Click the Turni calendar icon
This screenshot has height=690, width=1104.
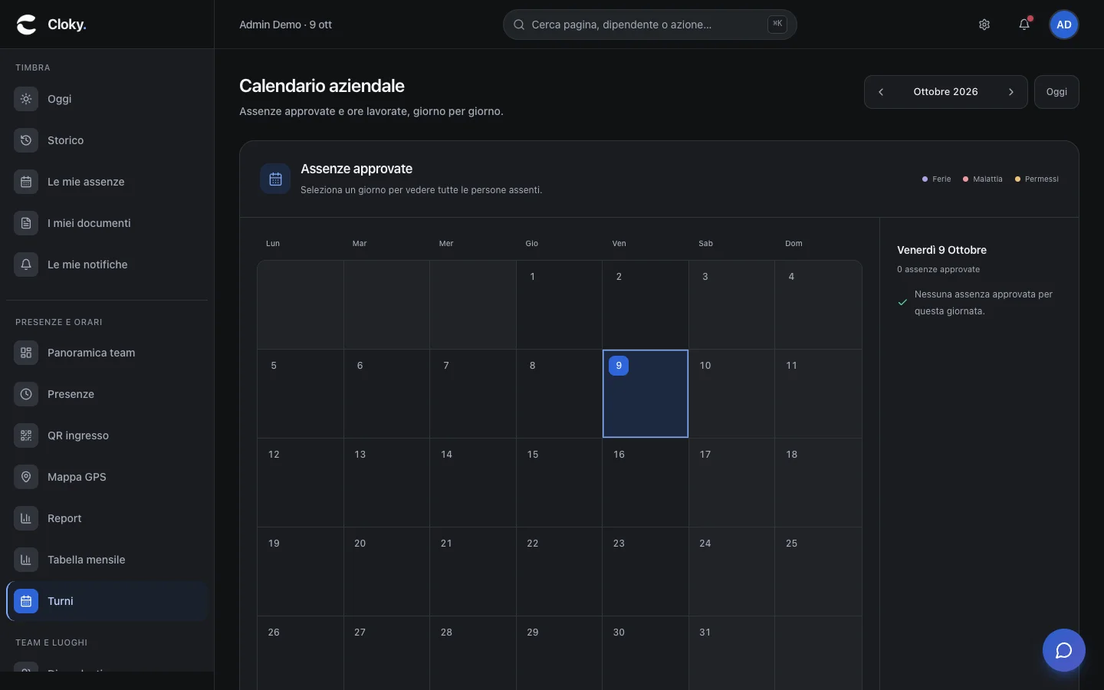tap(26, 601)
